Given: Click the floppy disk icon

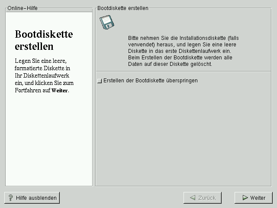Looking at the screenshot, I should [x=106, y=22].
